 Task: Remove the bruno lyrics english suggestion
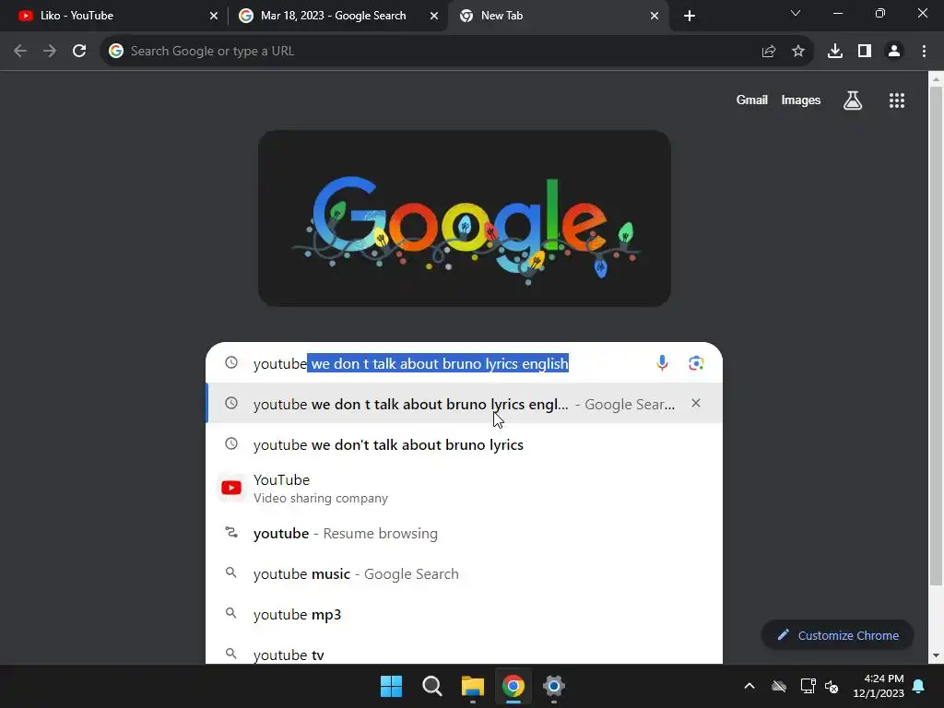click(696, 404)
